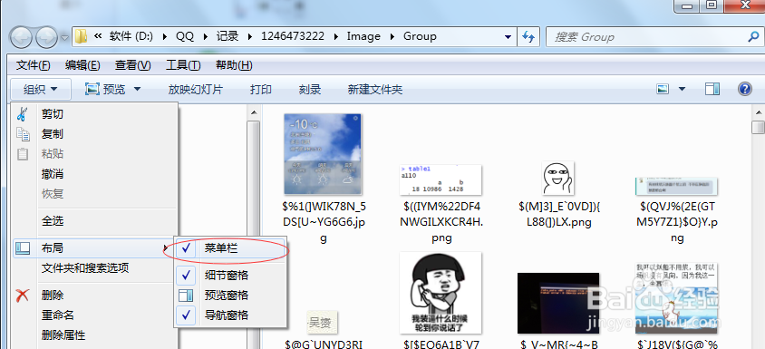The image size is (765, 349).
Task: Click the search magnifier icon
Action: pos(753,36)
